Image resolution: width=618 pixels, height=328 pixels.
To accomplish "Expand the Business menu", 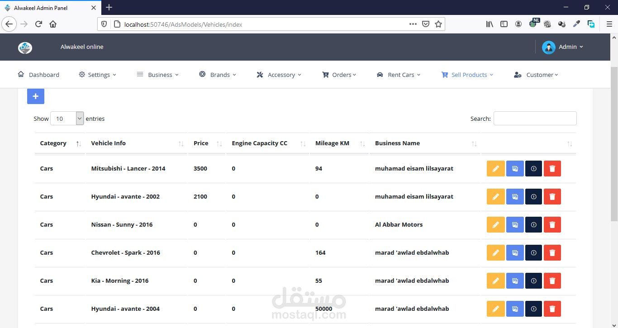I will tap(157, 75).
